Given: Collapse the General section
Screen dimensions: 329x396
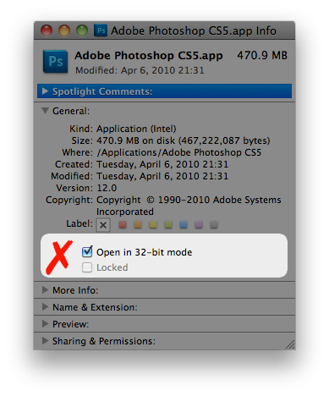Looking at the screenshot, I should point(45,110).
